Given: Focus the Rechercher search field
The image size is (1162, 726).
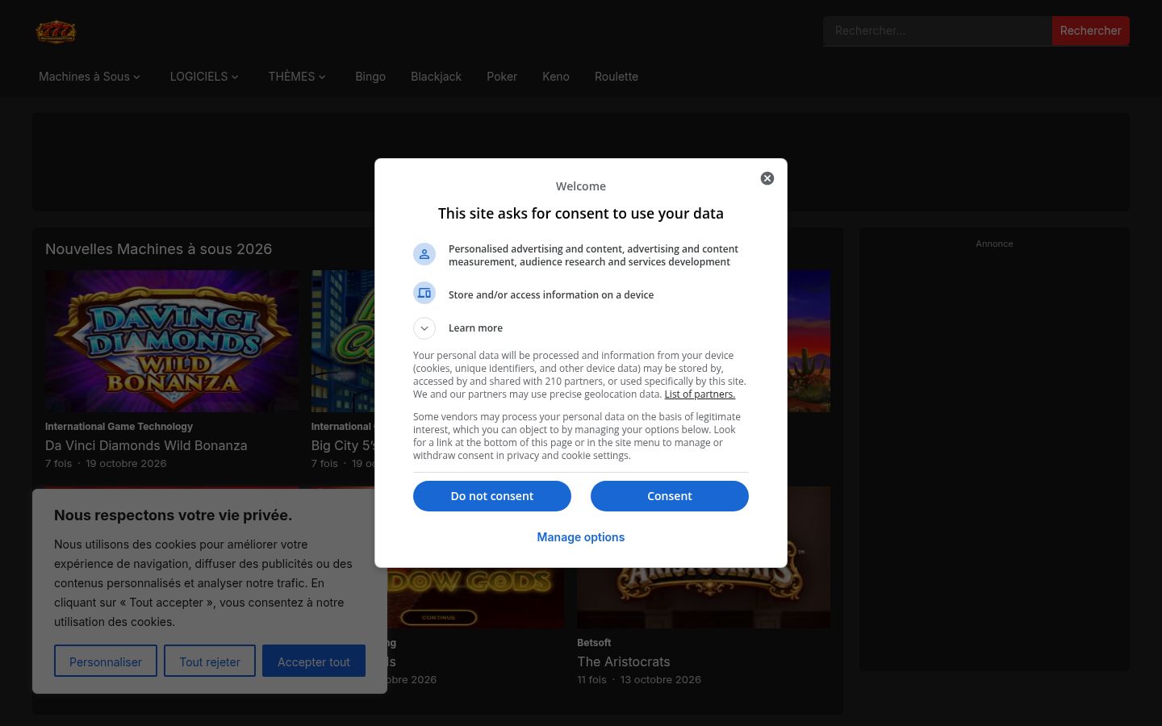Looking at the screenshot, I should [938, 31].
